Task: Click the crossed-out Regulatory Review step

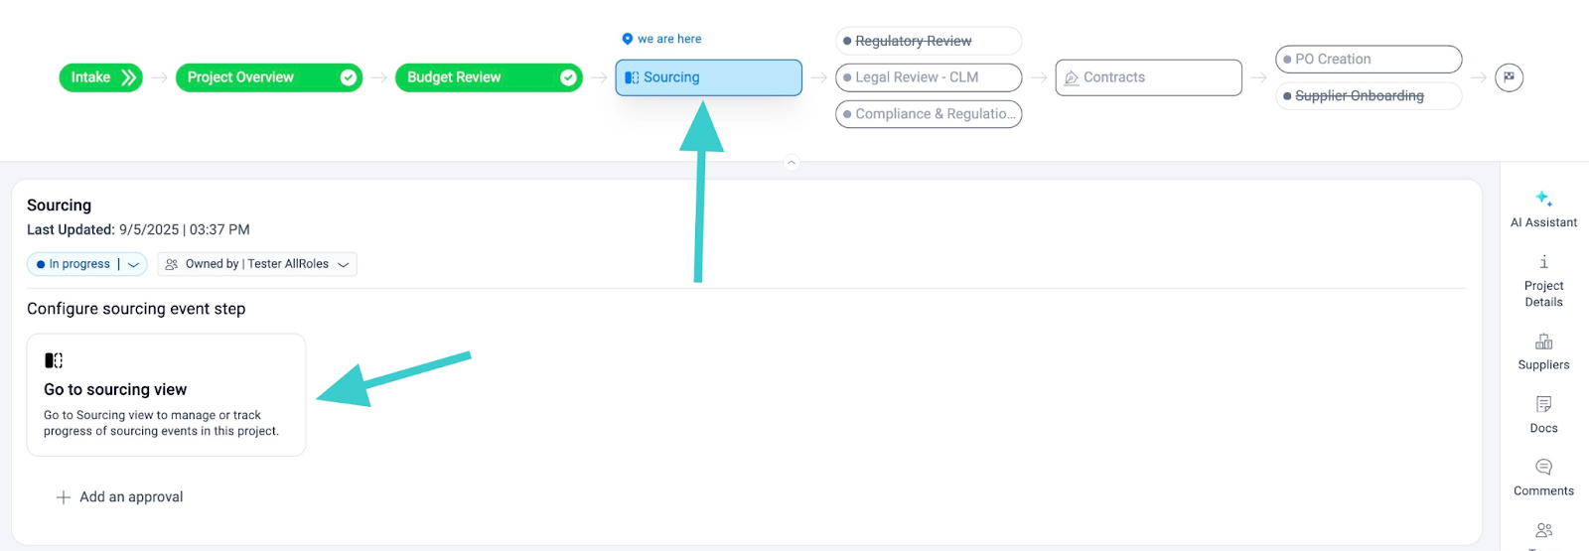Action: (929, 41)
